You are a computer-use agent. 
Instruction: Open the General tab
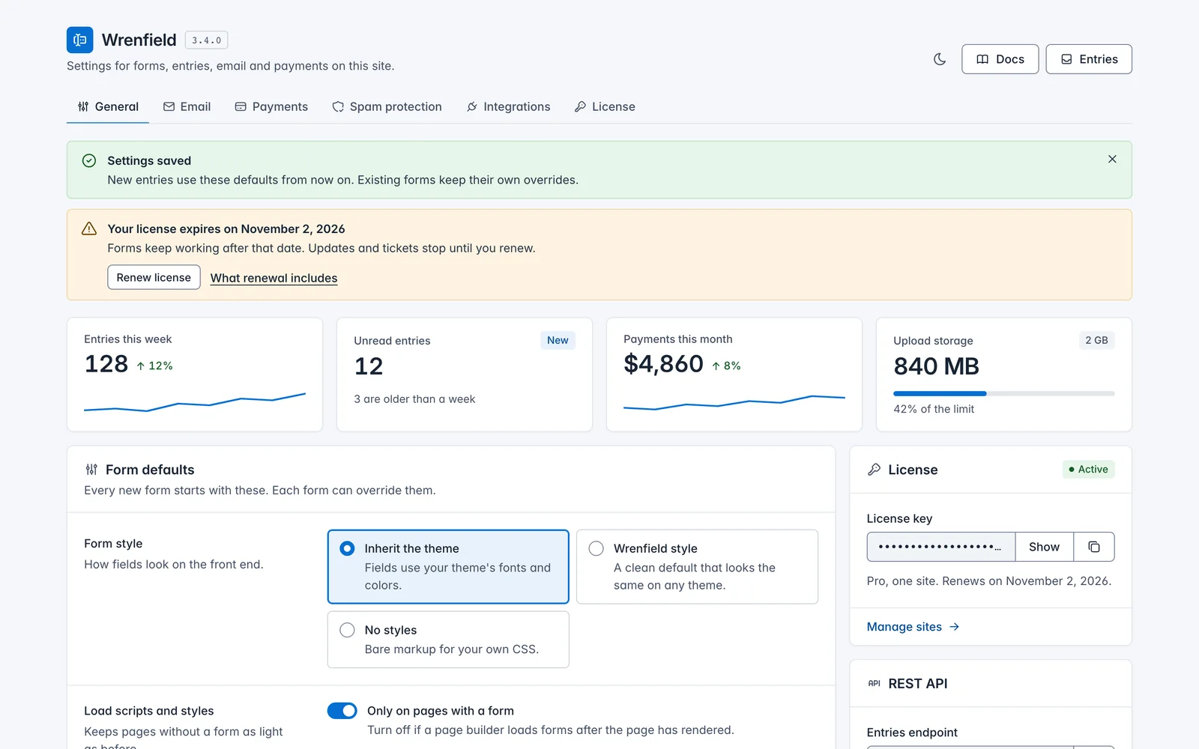108,106
